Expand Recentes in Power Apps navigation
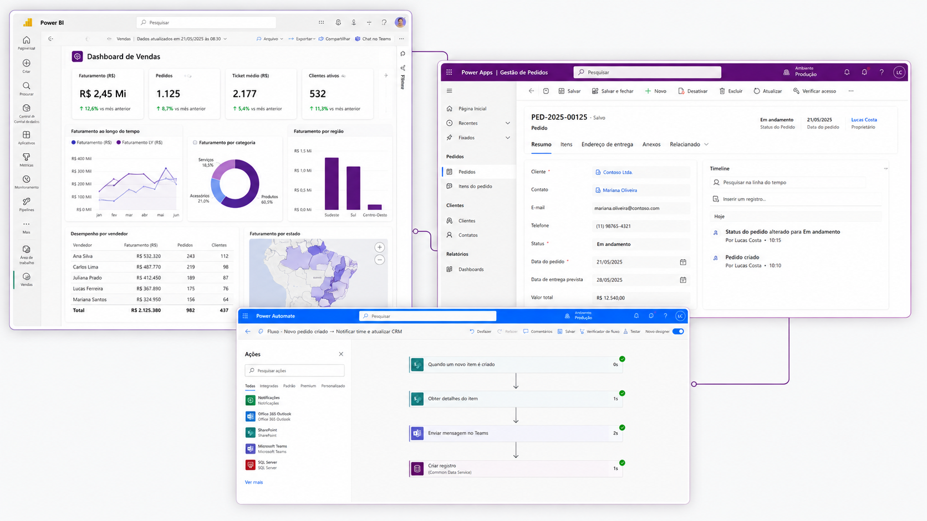Screen dimensions: 927x521 pos(507,123)
